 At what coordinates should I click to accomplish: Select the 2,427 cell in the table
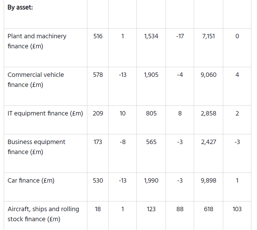pyautogui.click(x=208, y=142)
